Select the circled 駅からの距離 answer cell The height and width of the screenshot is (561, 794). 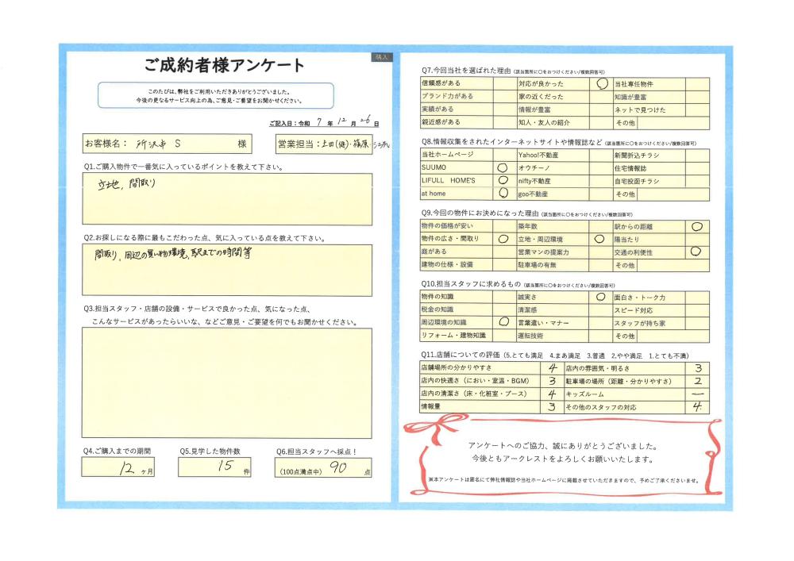click(x=696, y=226)
